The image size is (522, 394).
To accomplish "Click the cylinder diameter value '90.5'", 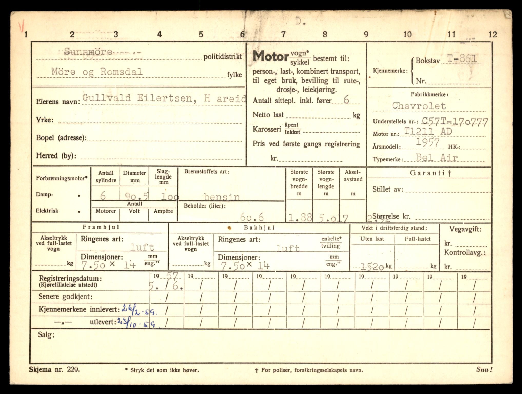I will (x=137, y=196).
